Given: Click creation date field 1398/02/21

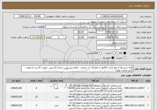Looking at the screenshot, I should (112, 32).
